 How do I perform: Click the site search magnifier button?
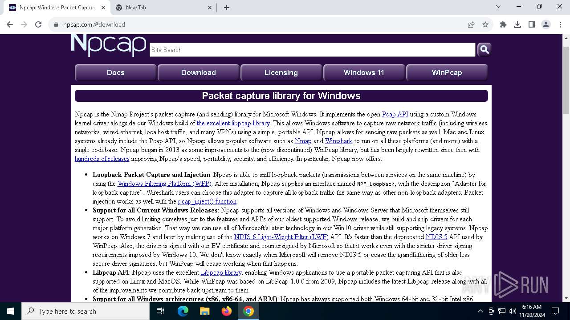(x=484, y=49)
